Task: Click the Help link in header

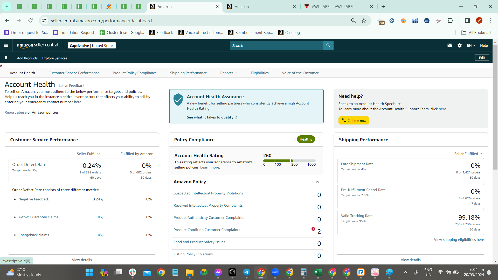Action: point(484,45)
